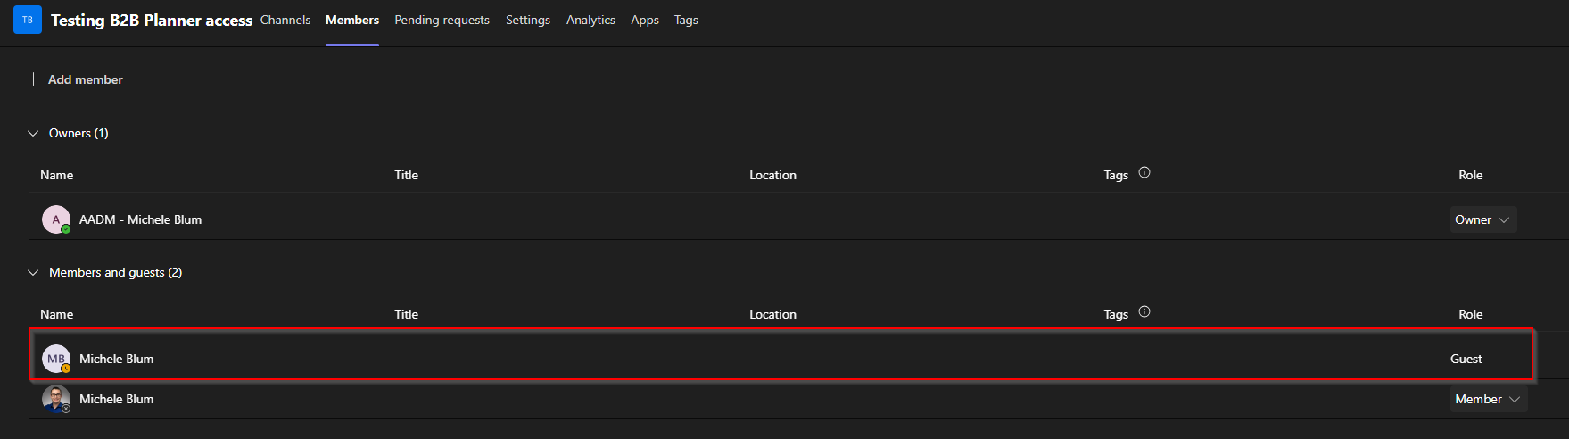Image resolution: width=1569 pixels, height=439 pixels.
Task: Select the guest Michele Blum row
Action: [714, 359]
